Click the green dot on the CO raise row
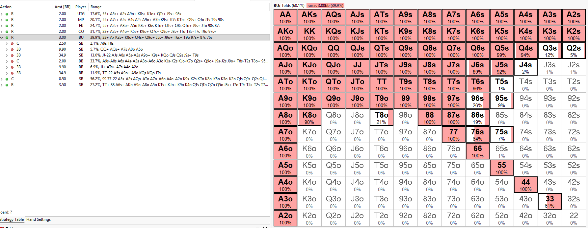588x228 pixels. point(7,32)
